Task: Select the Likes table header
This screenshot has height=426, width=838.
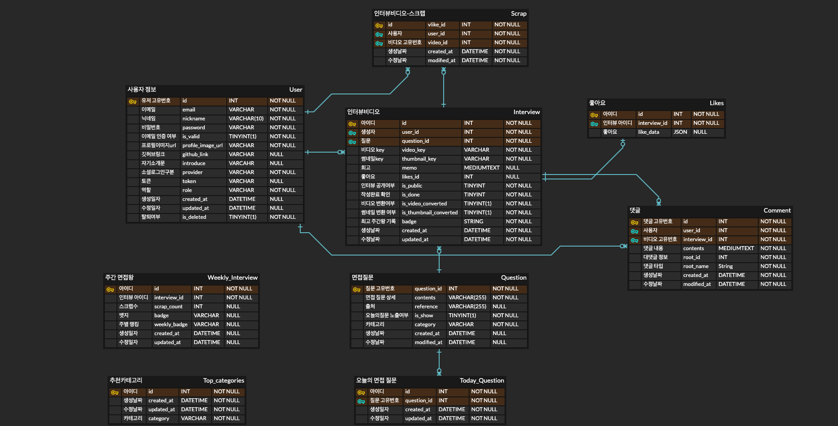Action: click(x=657, y=103)
